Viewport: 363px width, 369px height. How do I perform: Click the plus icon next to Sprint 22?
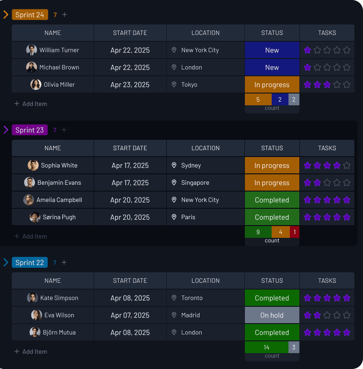tap(64, 262)
